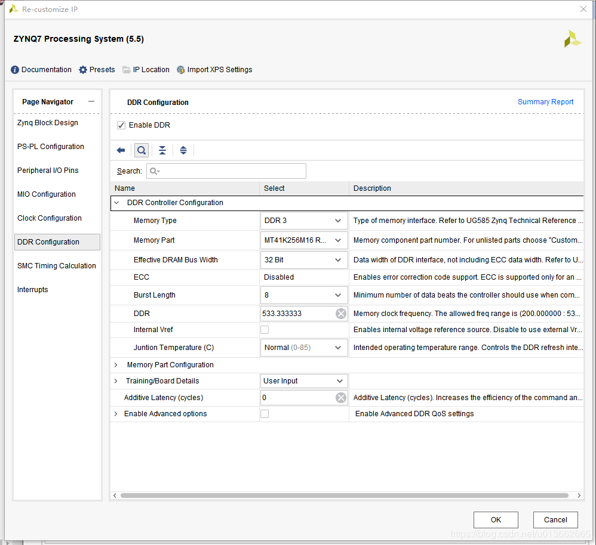Click the Import XPS Settings label text

coord(220,70)
